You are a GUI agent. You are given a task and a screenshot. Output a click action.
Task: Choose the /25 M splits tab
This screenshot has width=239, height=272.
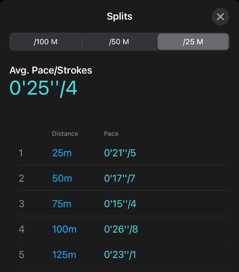tap(193, 42)
